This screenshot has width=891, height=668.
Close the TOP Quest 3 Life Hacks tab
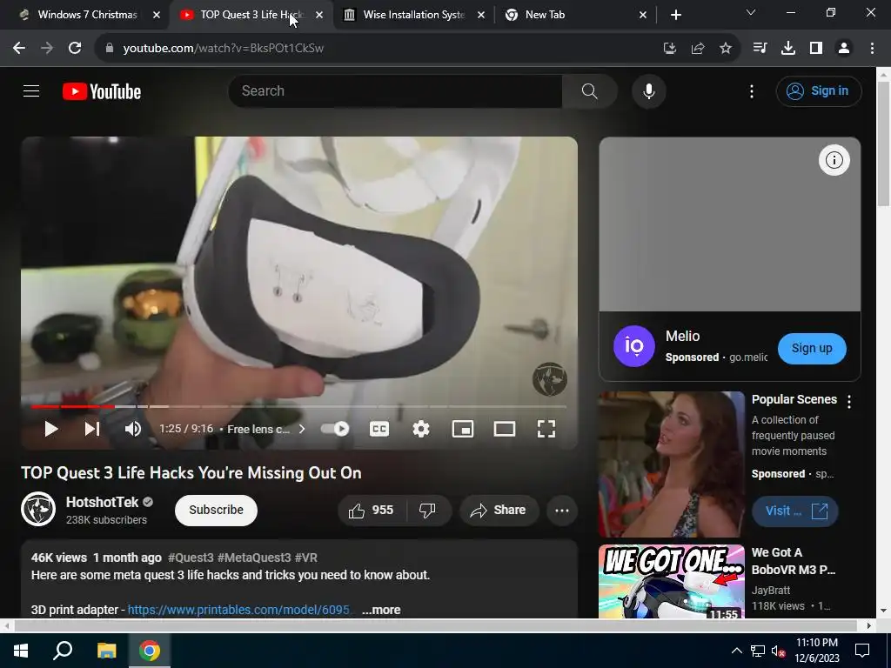319,15
